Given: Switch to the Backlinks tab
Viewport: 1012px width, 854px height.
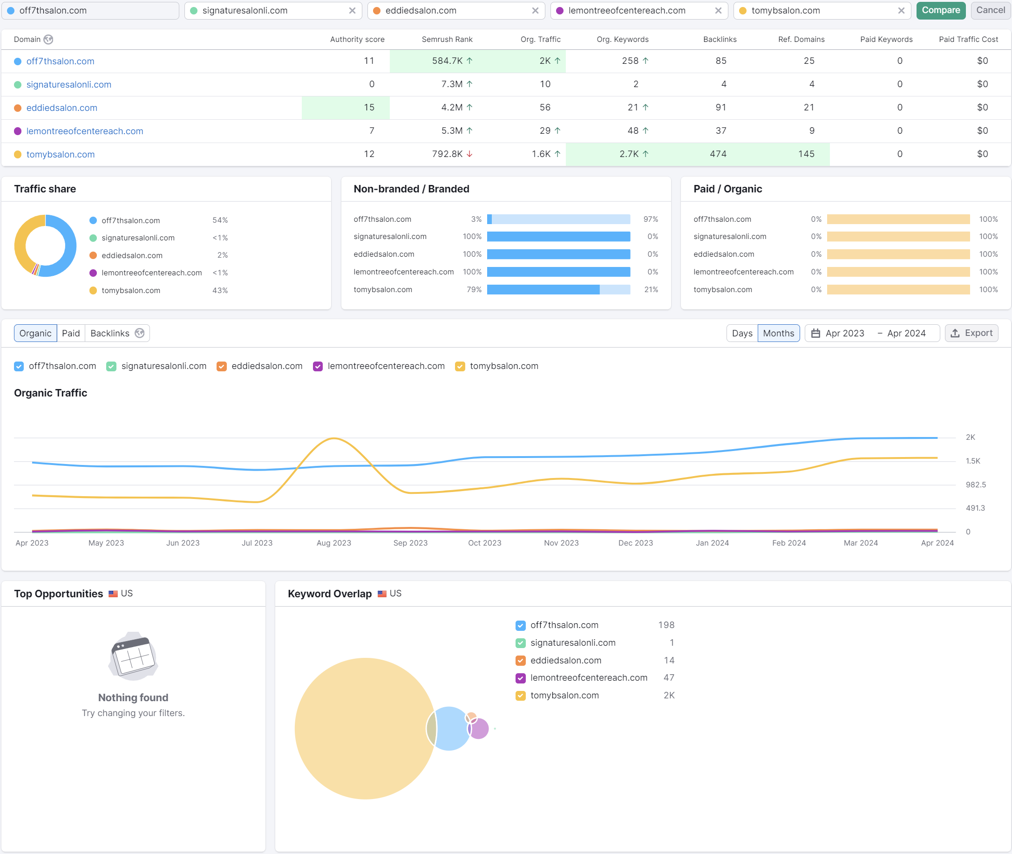Looking at the screenshot, I should [x=117, y=333].
